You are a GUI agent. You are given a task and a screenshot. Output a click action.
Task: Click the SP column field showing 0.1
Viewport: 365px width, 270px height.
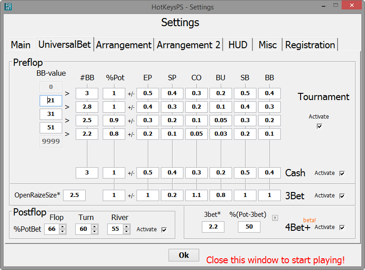pyautogui.click(x=172, y=134)
